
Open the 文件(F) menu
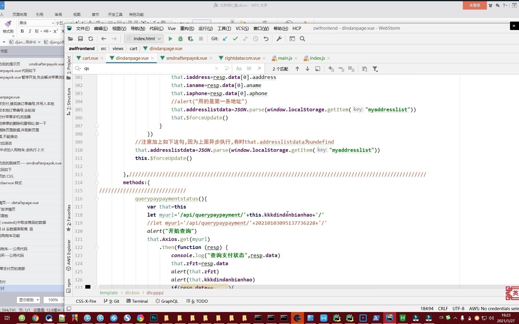[83, 28]
